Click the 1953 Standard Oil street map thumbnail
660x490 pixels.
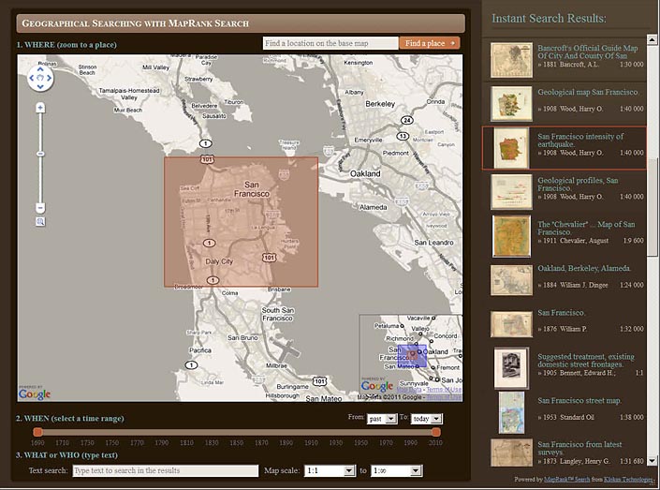(511, 412)
